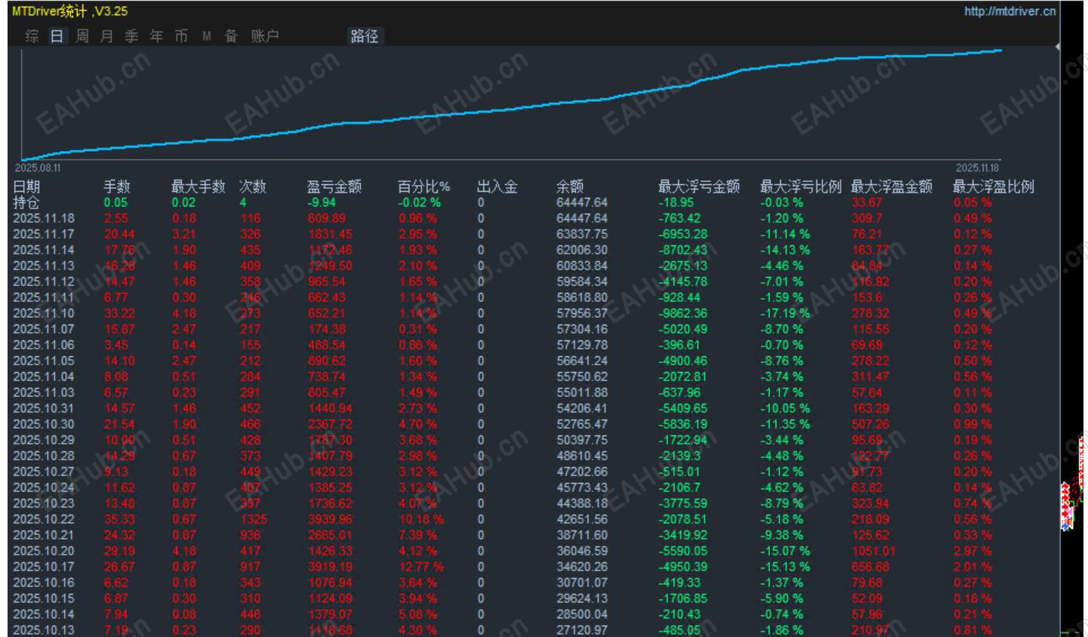1088x637 pixels.
Task: Open the 周 weekly statistics tab
Action: [82, 36]
